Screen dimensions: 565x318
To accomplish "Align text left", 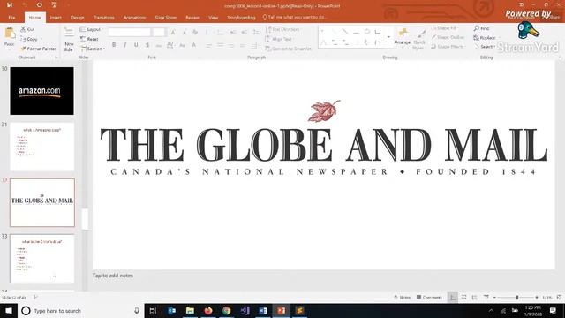I will (x=208, y=45).
